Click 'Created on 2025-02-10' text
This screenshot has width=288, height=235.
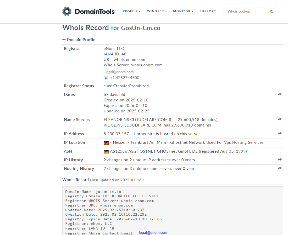tap(126, 100)
